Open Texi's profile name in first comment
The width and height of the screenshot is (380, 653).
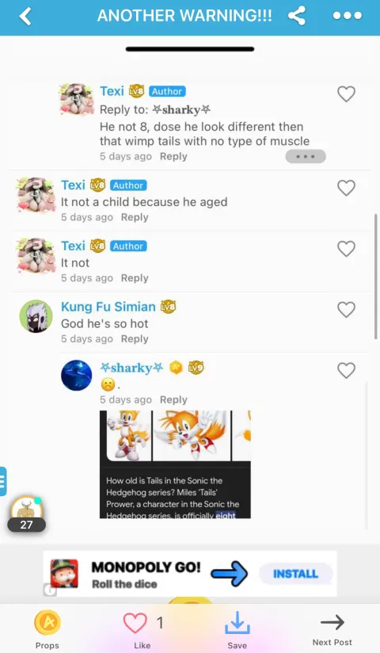112,91
